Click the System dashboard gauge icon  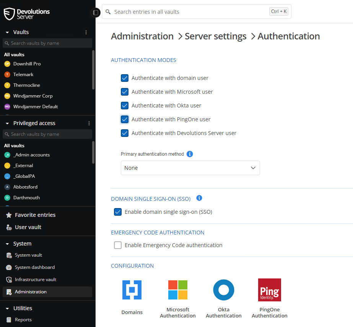point(9,267)
